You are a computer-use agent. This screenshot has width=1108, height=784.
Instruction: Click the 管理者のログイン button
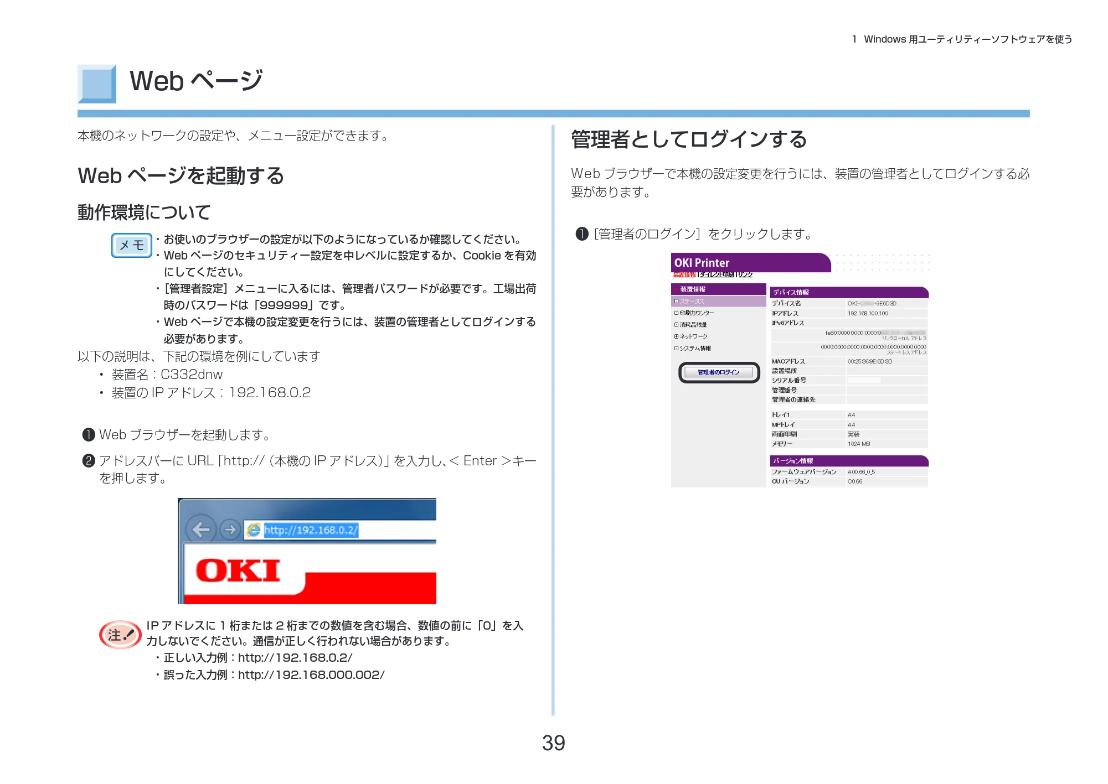[x=719, y=372]
